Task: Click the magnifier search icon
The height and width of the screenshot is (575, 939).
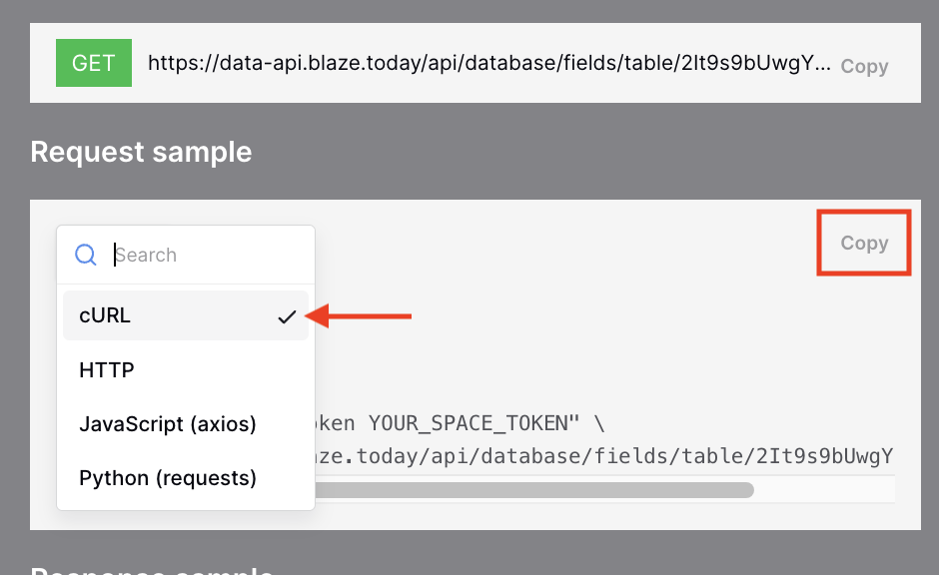Action: tap(86, 255)
